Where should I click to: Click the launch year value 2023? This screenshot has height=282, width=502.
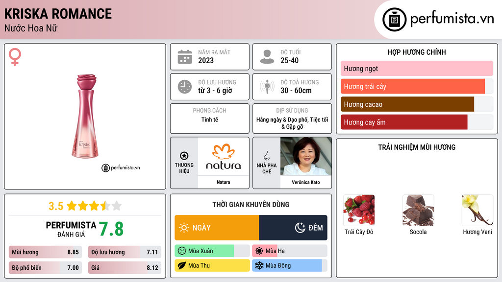[206, 60]
